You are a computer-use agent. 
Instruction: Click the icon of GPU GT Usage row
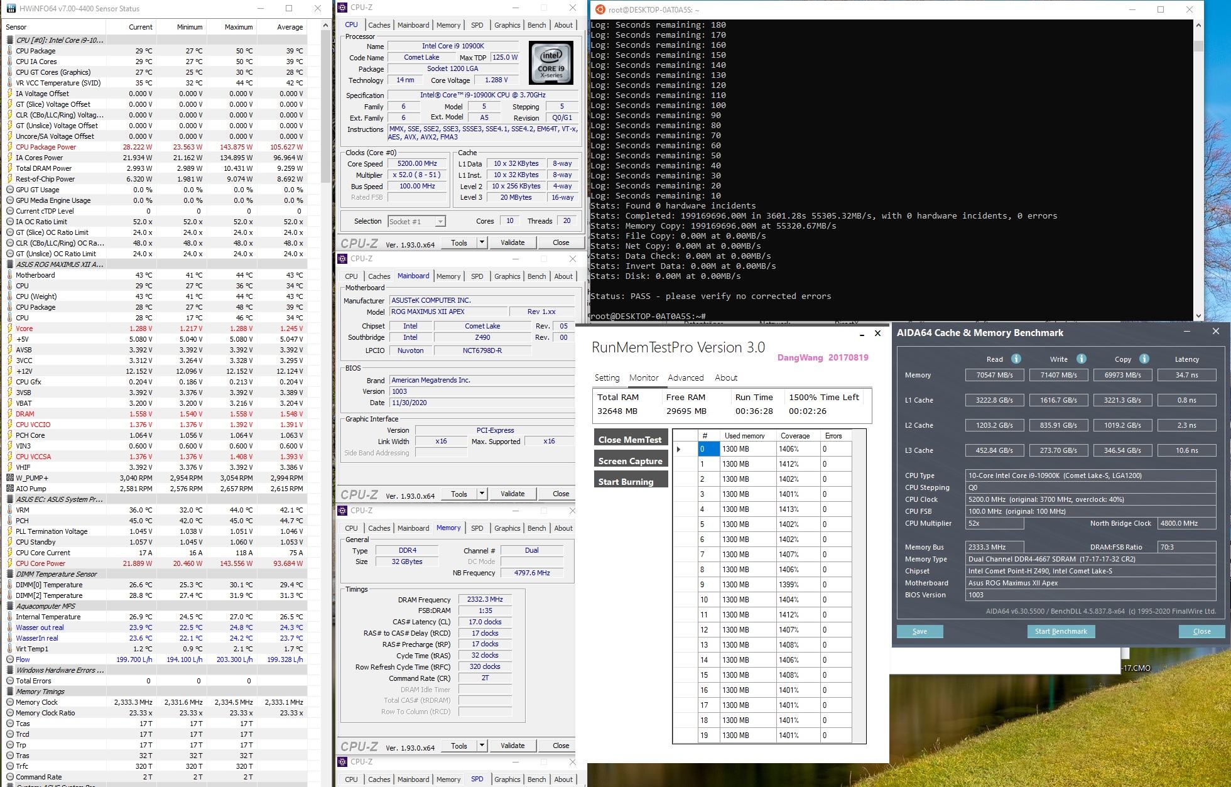click(x=9, y=190)
